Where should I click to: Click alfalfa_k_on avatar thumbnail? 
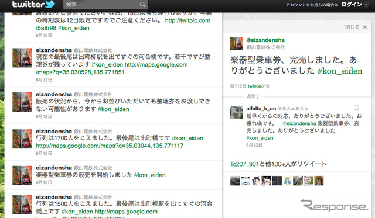(237, 113)
